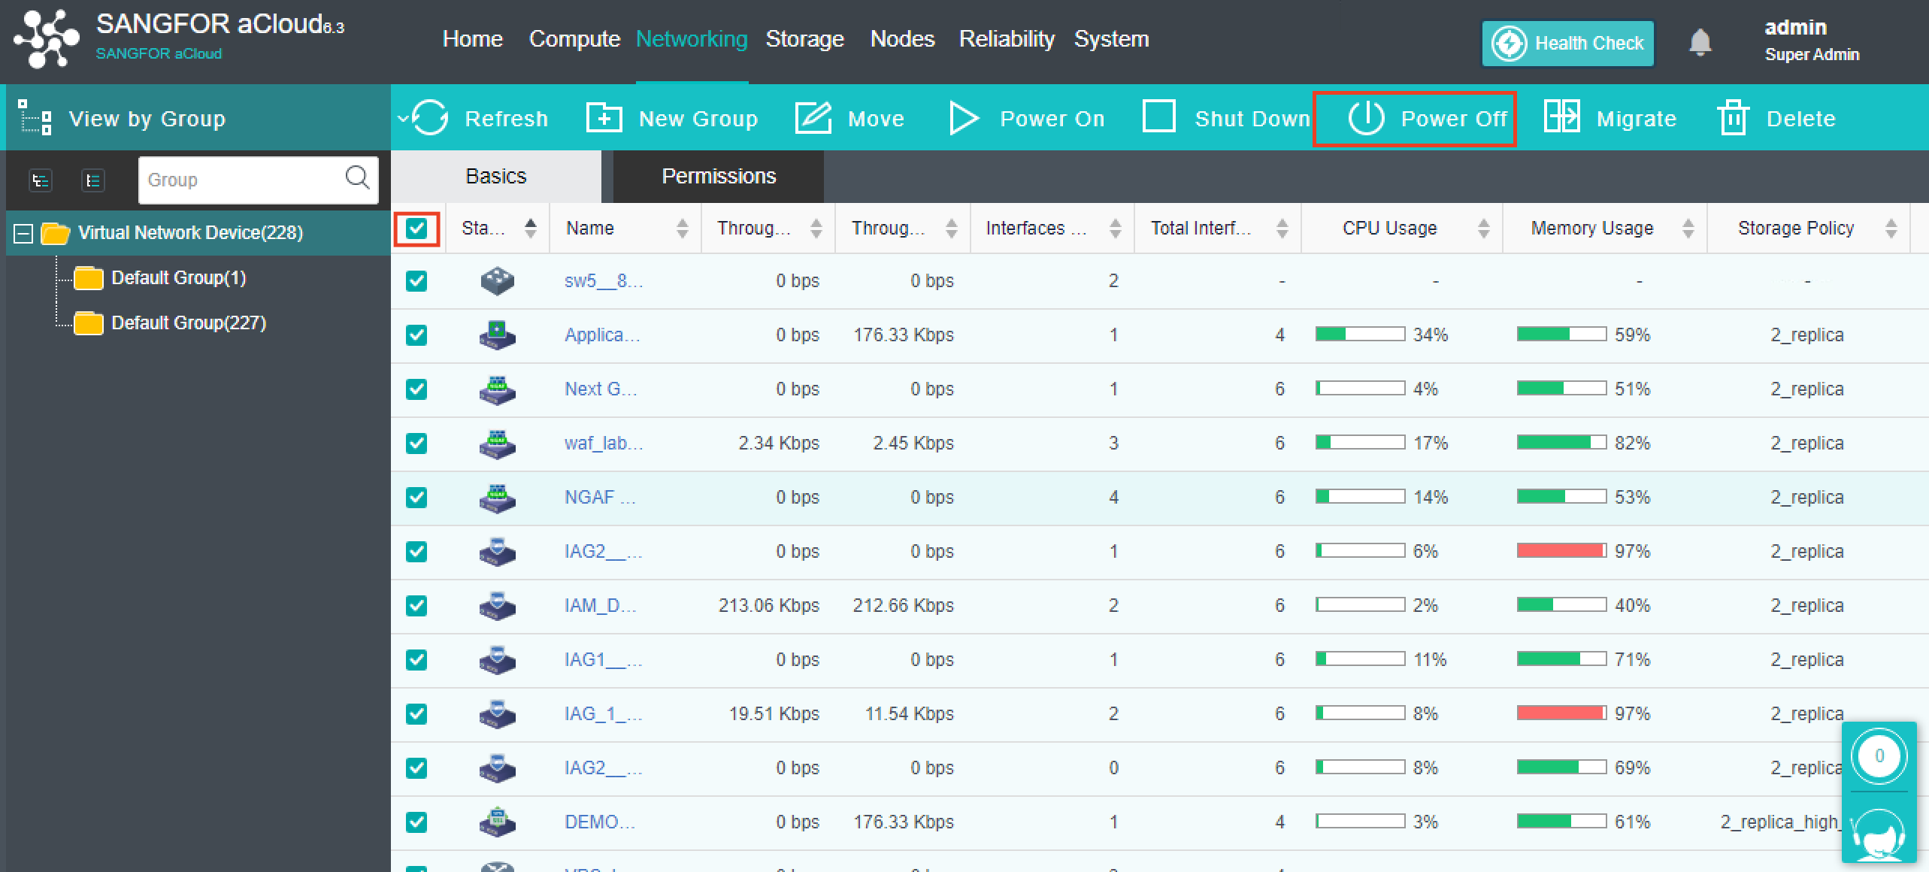Viewport: 1929px width, 872px height.
Task: Sort by the Storage Policy column arrows
Action: (x=1891, y=229)
